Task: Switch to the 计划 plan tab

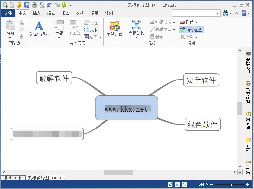Action: pyautogui.click(x=109, y=13)
